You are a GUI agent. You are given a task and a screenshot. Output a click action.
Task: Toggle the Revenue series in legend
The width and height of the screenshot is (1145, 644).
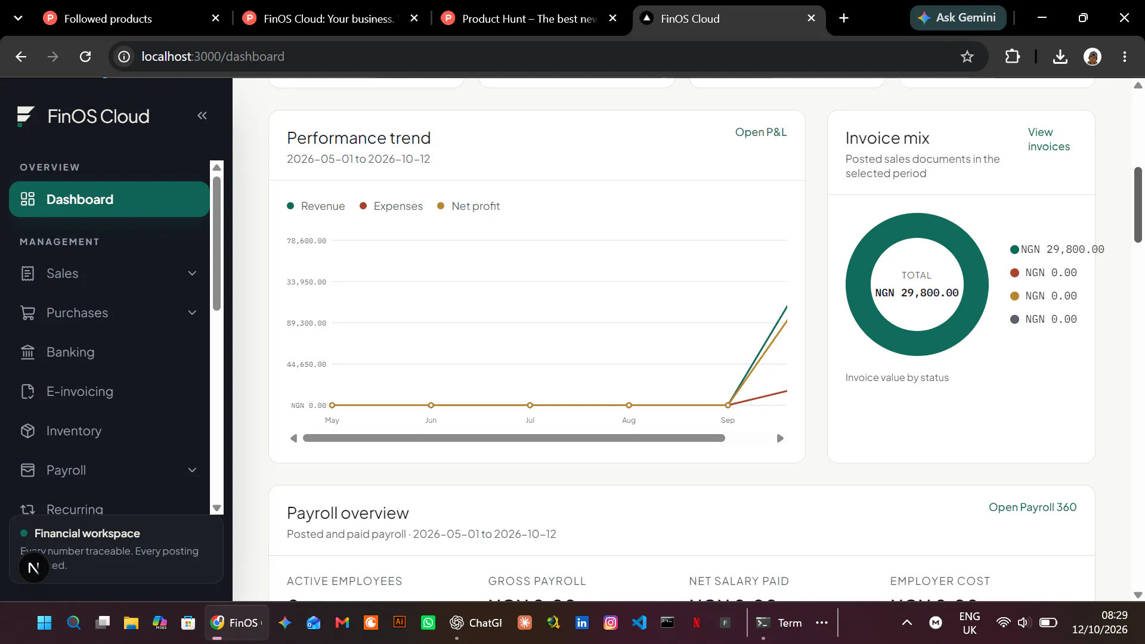coord(316,206)
